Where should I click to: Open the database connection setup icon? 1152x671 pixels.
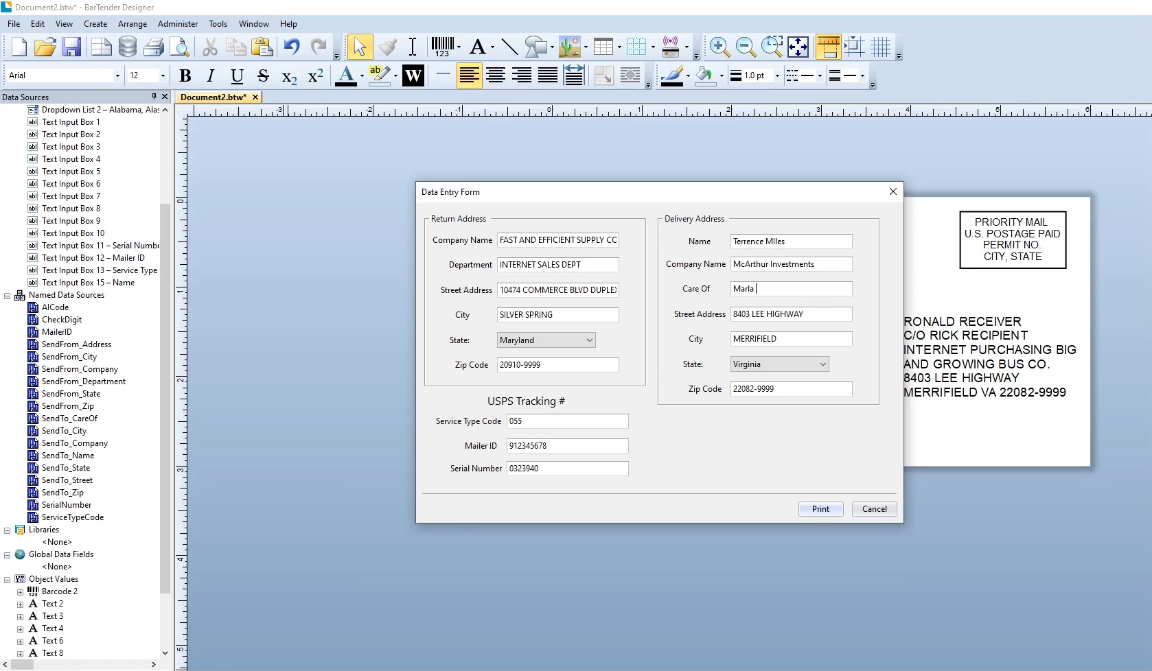[x=128, y=47]
